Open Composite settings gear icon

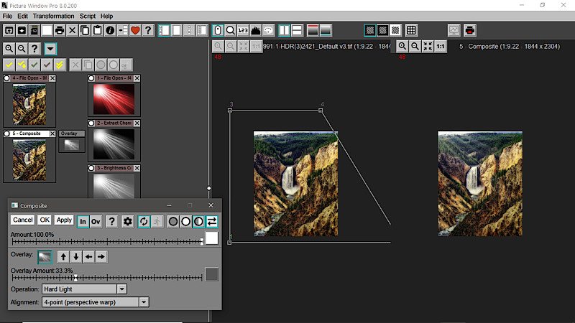[128, 220]
